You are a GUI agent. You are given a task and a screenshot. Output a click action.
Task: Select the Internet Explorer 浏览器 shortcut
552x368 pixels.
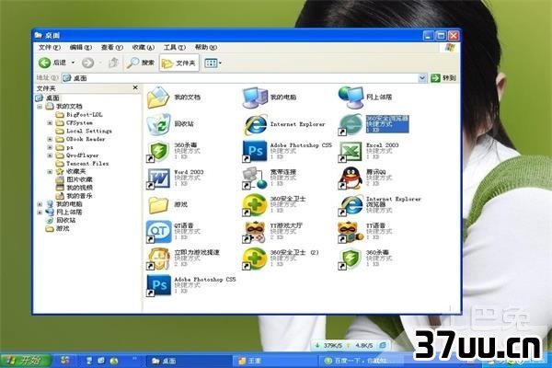(351, 205)
